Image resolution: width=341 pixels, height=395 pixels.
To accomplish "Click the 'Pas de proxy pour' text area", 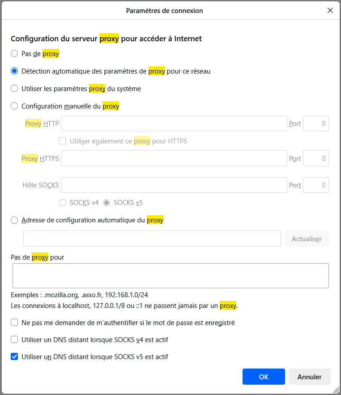I will [x=170, y=275].
